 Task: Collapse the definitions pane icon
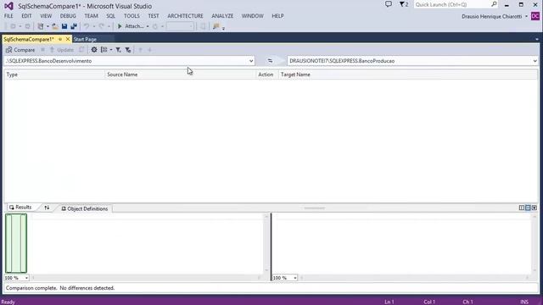pyautogui.click(x=535, y=208)
